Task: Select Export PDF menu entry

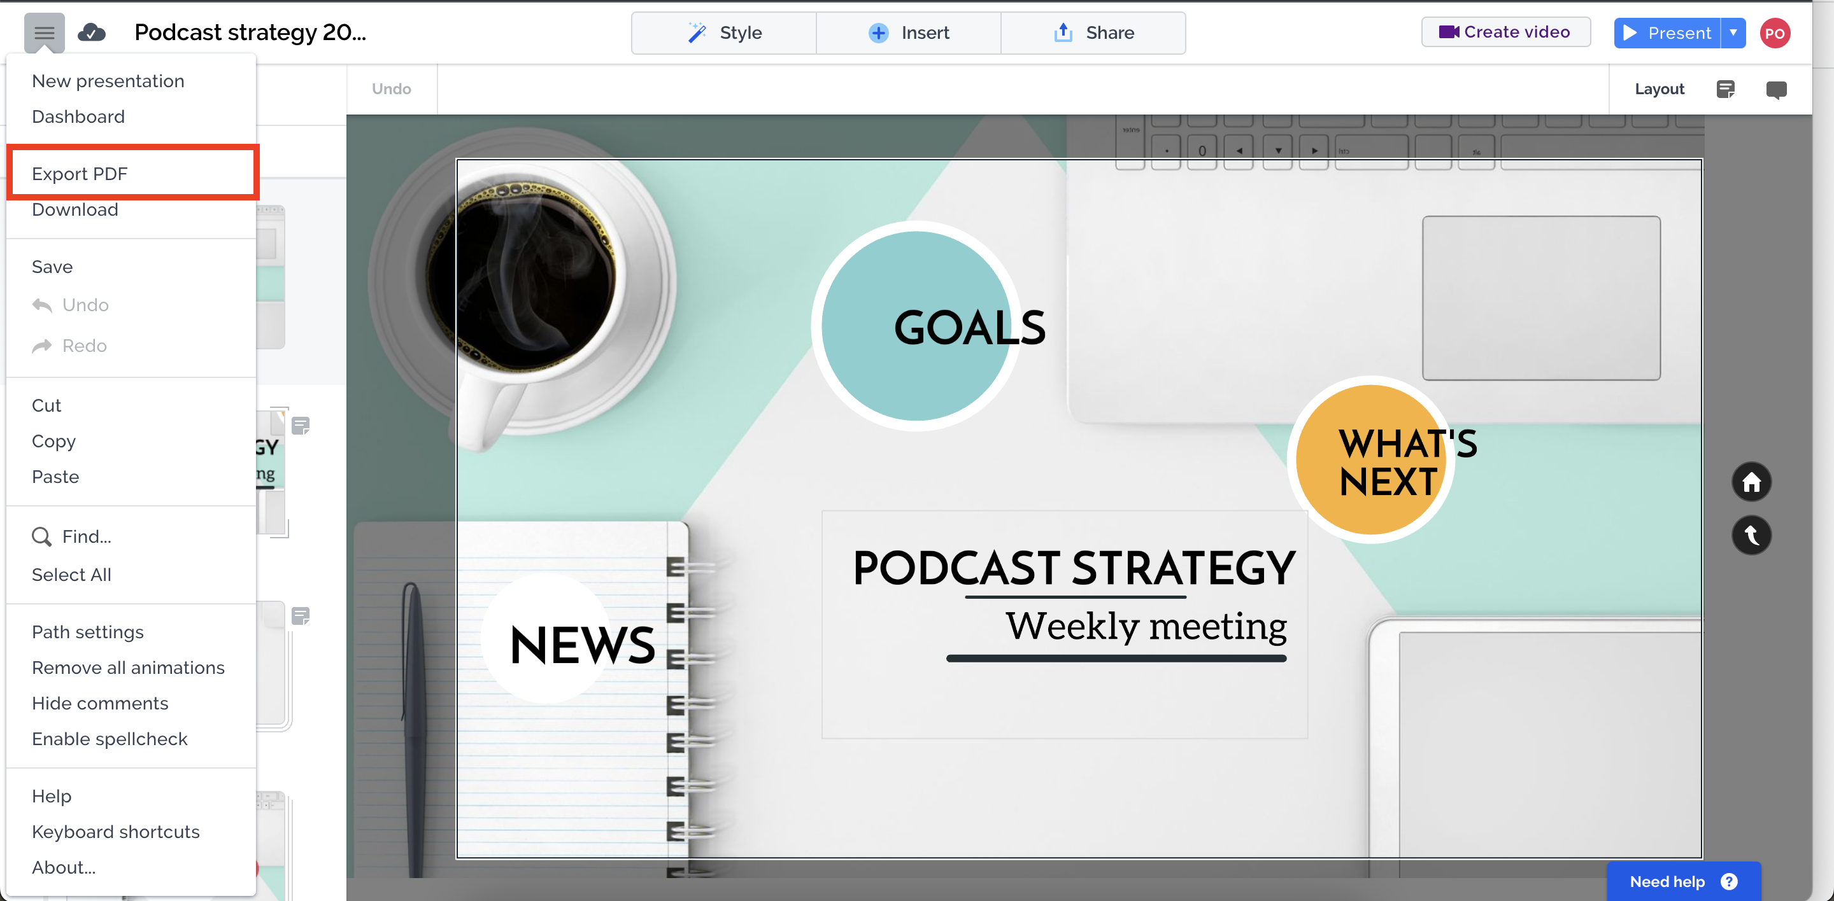Action: (80, 173)
